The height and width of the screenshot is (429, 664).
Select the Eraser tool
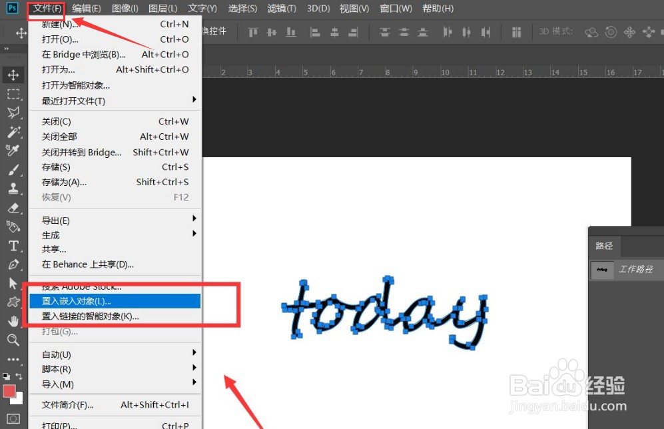tap(13, 208)
